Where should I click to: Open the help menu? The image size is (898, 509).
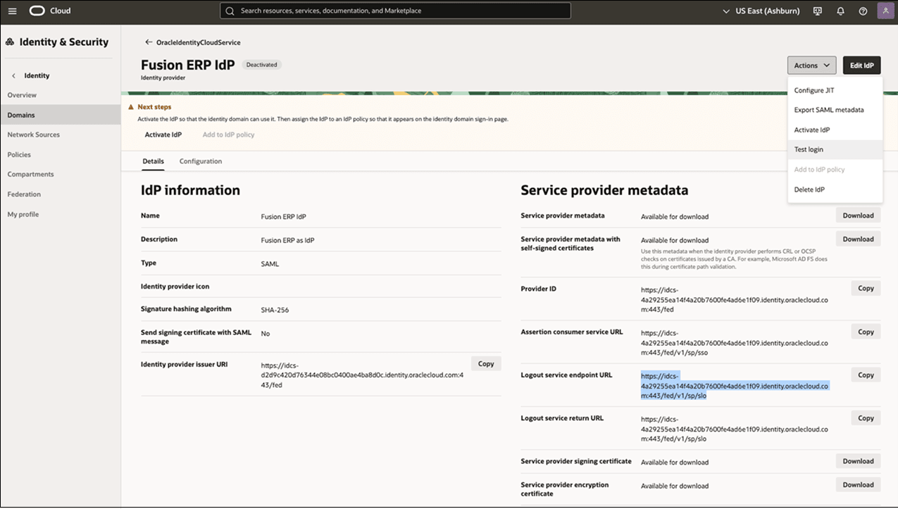pos(863,11)
